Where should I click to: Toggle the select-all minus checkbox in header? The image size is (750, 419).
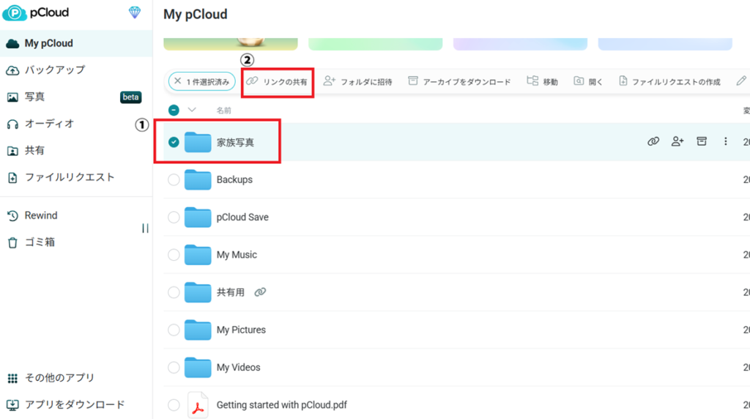(174, 110)
